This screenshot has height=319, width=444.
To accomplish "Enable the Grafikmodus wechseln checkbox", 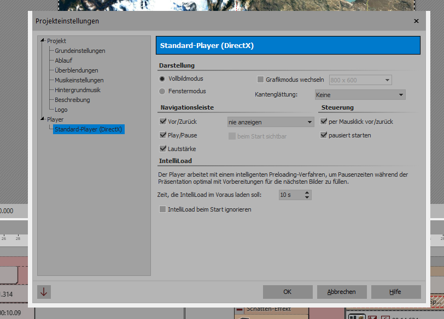I will click(x=260, y=80).
